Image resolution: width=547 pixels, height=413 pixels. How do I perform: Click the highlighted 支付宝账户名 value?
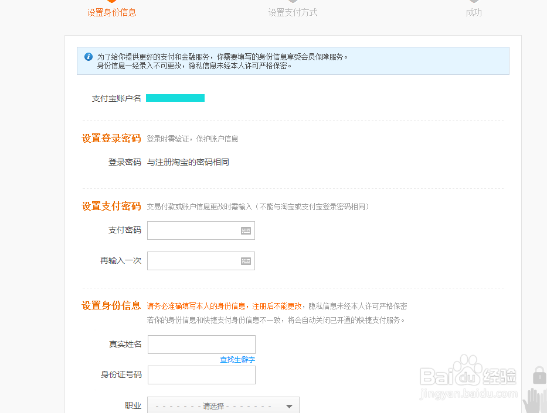click(175, 98)
